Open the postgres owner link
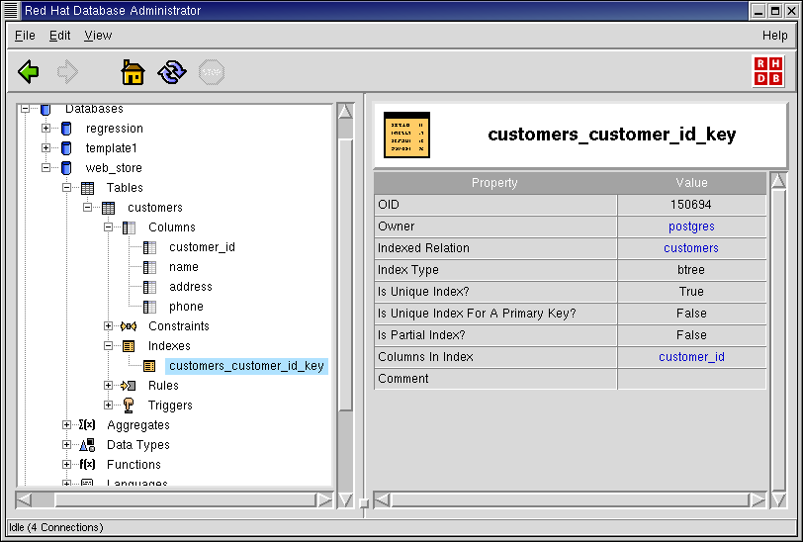This screenshot has height=542, width=803. coord(691,226)
